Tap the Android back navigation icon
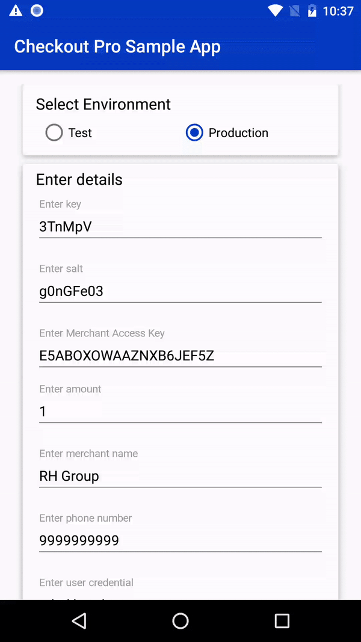 tap(79, 621)
